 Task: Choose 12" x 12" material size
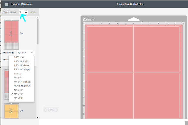(x=18, y=90)
